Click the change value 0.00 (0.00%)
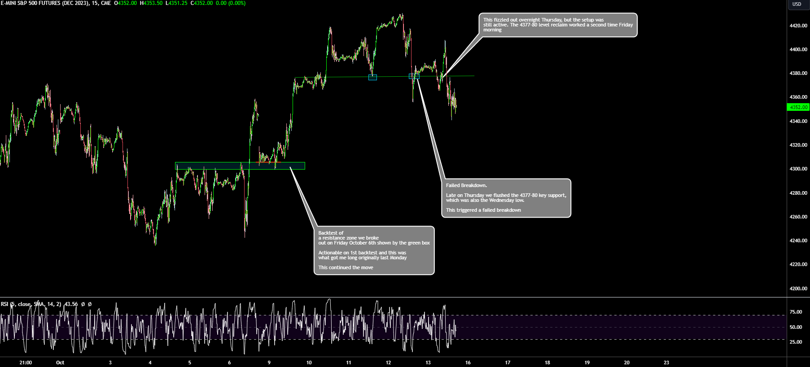The width and height of the screenshot is (810, 367). 231,3
